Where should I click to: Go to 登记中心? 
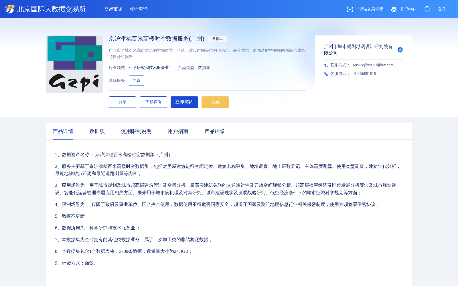pyautogui.click(x=408, y=9)
